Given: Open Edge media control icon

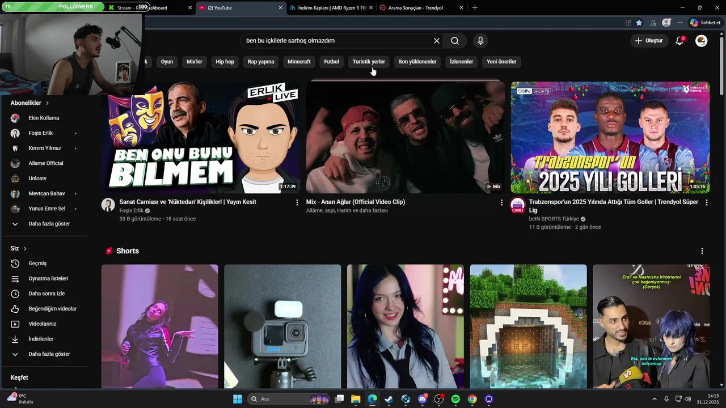Looking at the screenshot, I should pyautogui.click(x=653, y=23).
